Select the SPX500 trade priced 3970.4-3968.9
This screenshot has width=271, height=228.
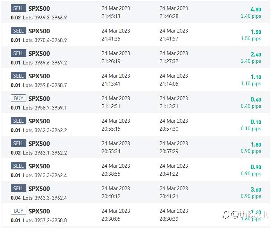135,35
